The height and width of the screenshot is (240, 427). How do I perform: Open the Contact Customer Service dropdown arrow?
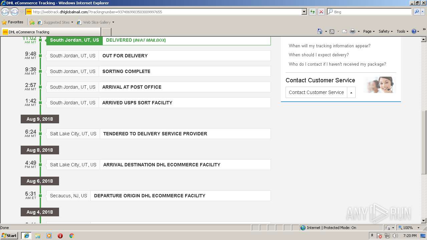pyautogui.click(x=351, y=92)
